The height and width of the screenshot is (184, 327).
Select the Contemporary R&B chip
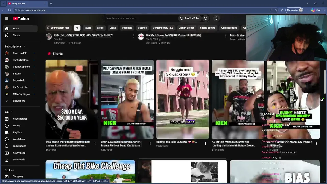point(163,28)
